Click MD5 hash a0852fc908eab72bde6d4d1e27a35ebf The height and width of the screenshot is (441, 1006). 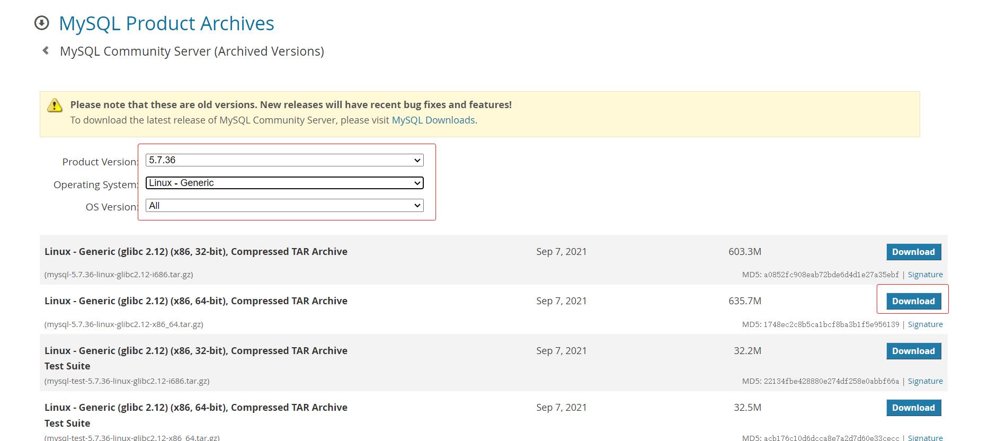click(831, 275)
